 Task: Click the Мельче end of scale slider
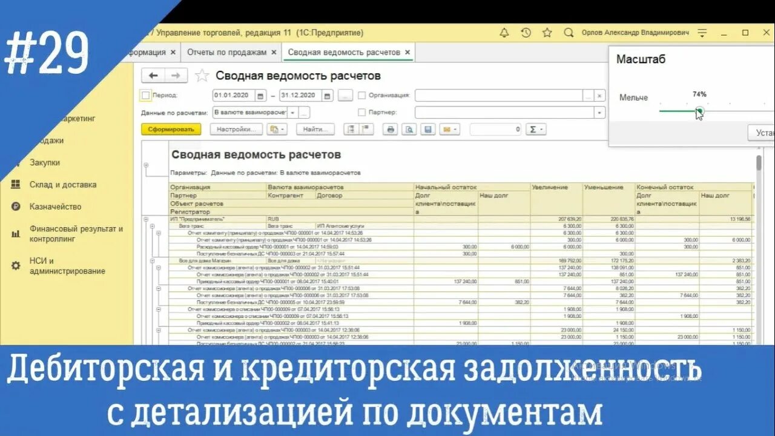pyautogui.click(x=633, y=97)
